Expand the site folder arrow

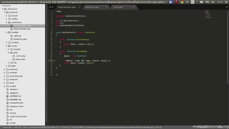coord(9,63)
